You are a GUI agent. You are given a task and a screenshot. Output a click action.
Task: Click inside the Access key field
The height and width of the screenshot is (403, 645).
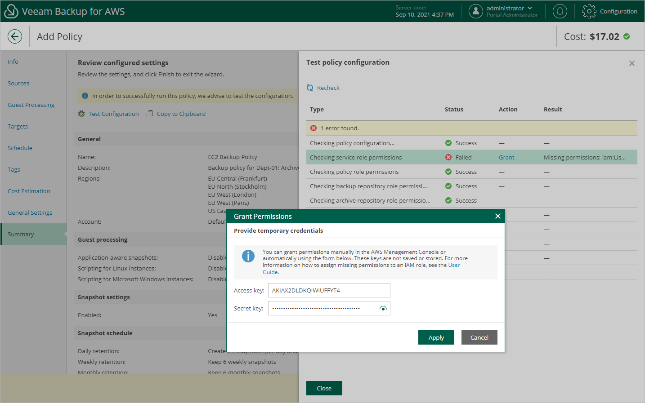329,290
